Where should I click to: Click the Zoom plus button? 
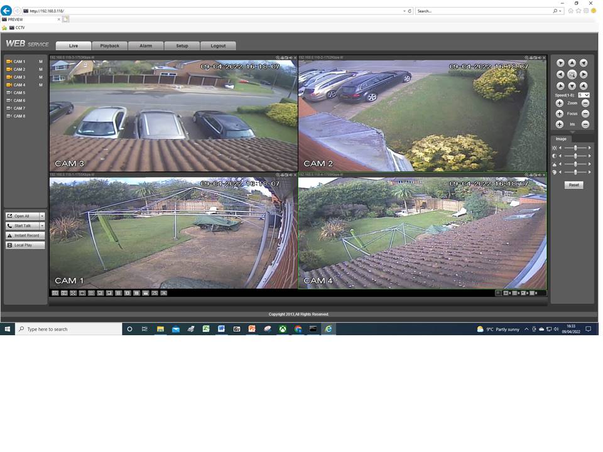560,103
